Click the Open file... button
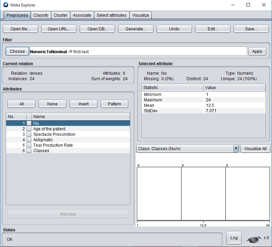 (20, 29)
